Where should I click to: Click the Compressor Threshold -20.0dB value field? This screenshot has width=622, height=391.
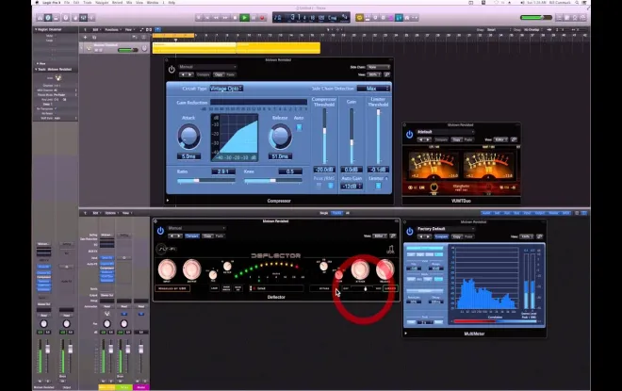324,170
